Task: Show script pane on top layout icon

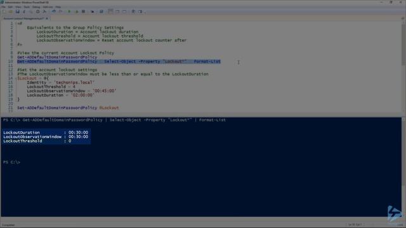Action: (110, 11)
